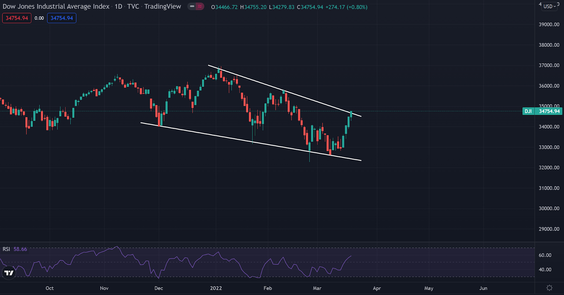The width and height of the screenshot is (564, 295).
Task: Click the 33000.00 price axis label
Action: click(x=549, y=147)
